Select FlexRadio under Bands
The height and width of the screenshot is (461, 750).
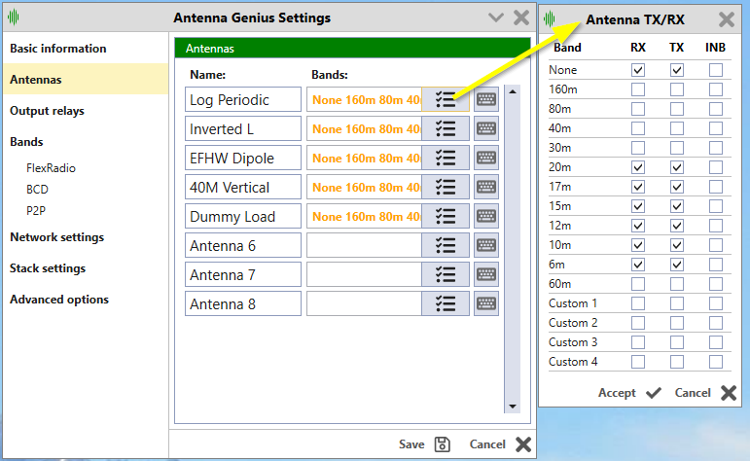51,168
